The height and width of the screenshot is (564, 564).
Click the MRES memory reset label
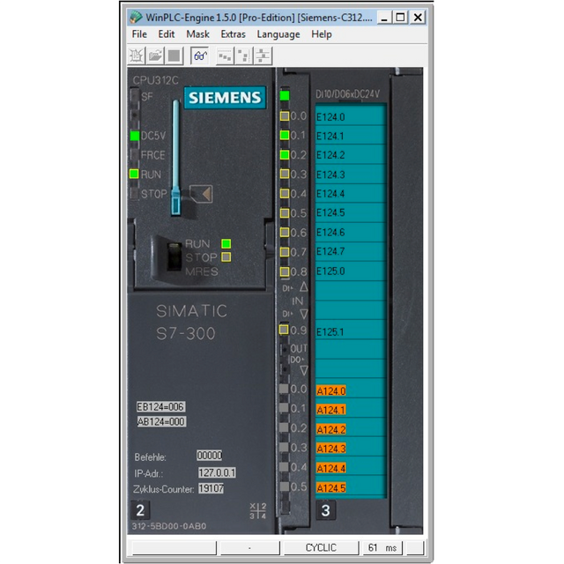[x=202, y=271]
